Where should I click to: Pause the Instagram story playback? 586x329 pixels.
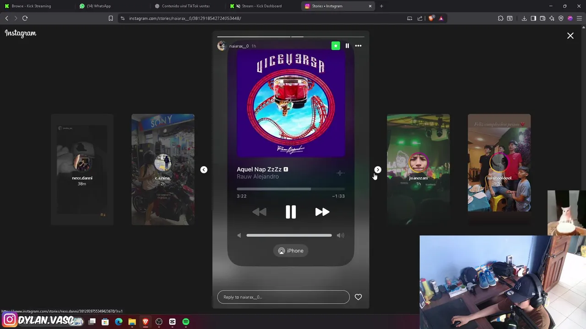point(347,46)
